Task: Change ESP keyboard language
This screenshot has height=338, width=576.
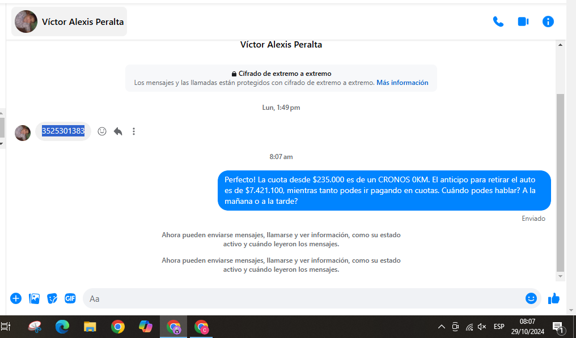Action: pyautogui.click(x=499, y=326)
